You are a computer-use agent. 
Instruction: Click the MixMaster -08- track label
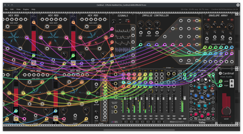(x=162, y=71)
